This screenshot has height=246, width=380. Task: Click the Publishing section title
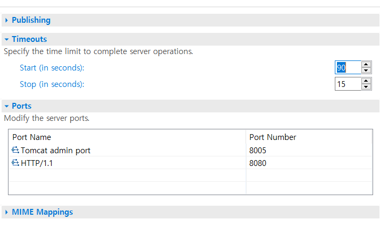pos(31,20)
